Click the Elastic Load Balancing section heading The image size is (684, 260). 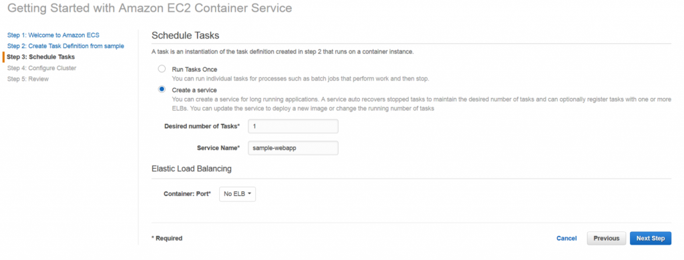point(192,169)
